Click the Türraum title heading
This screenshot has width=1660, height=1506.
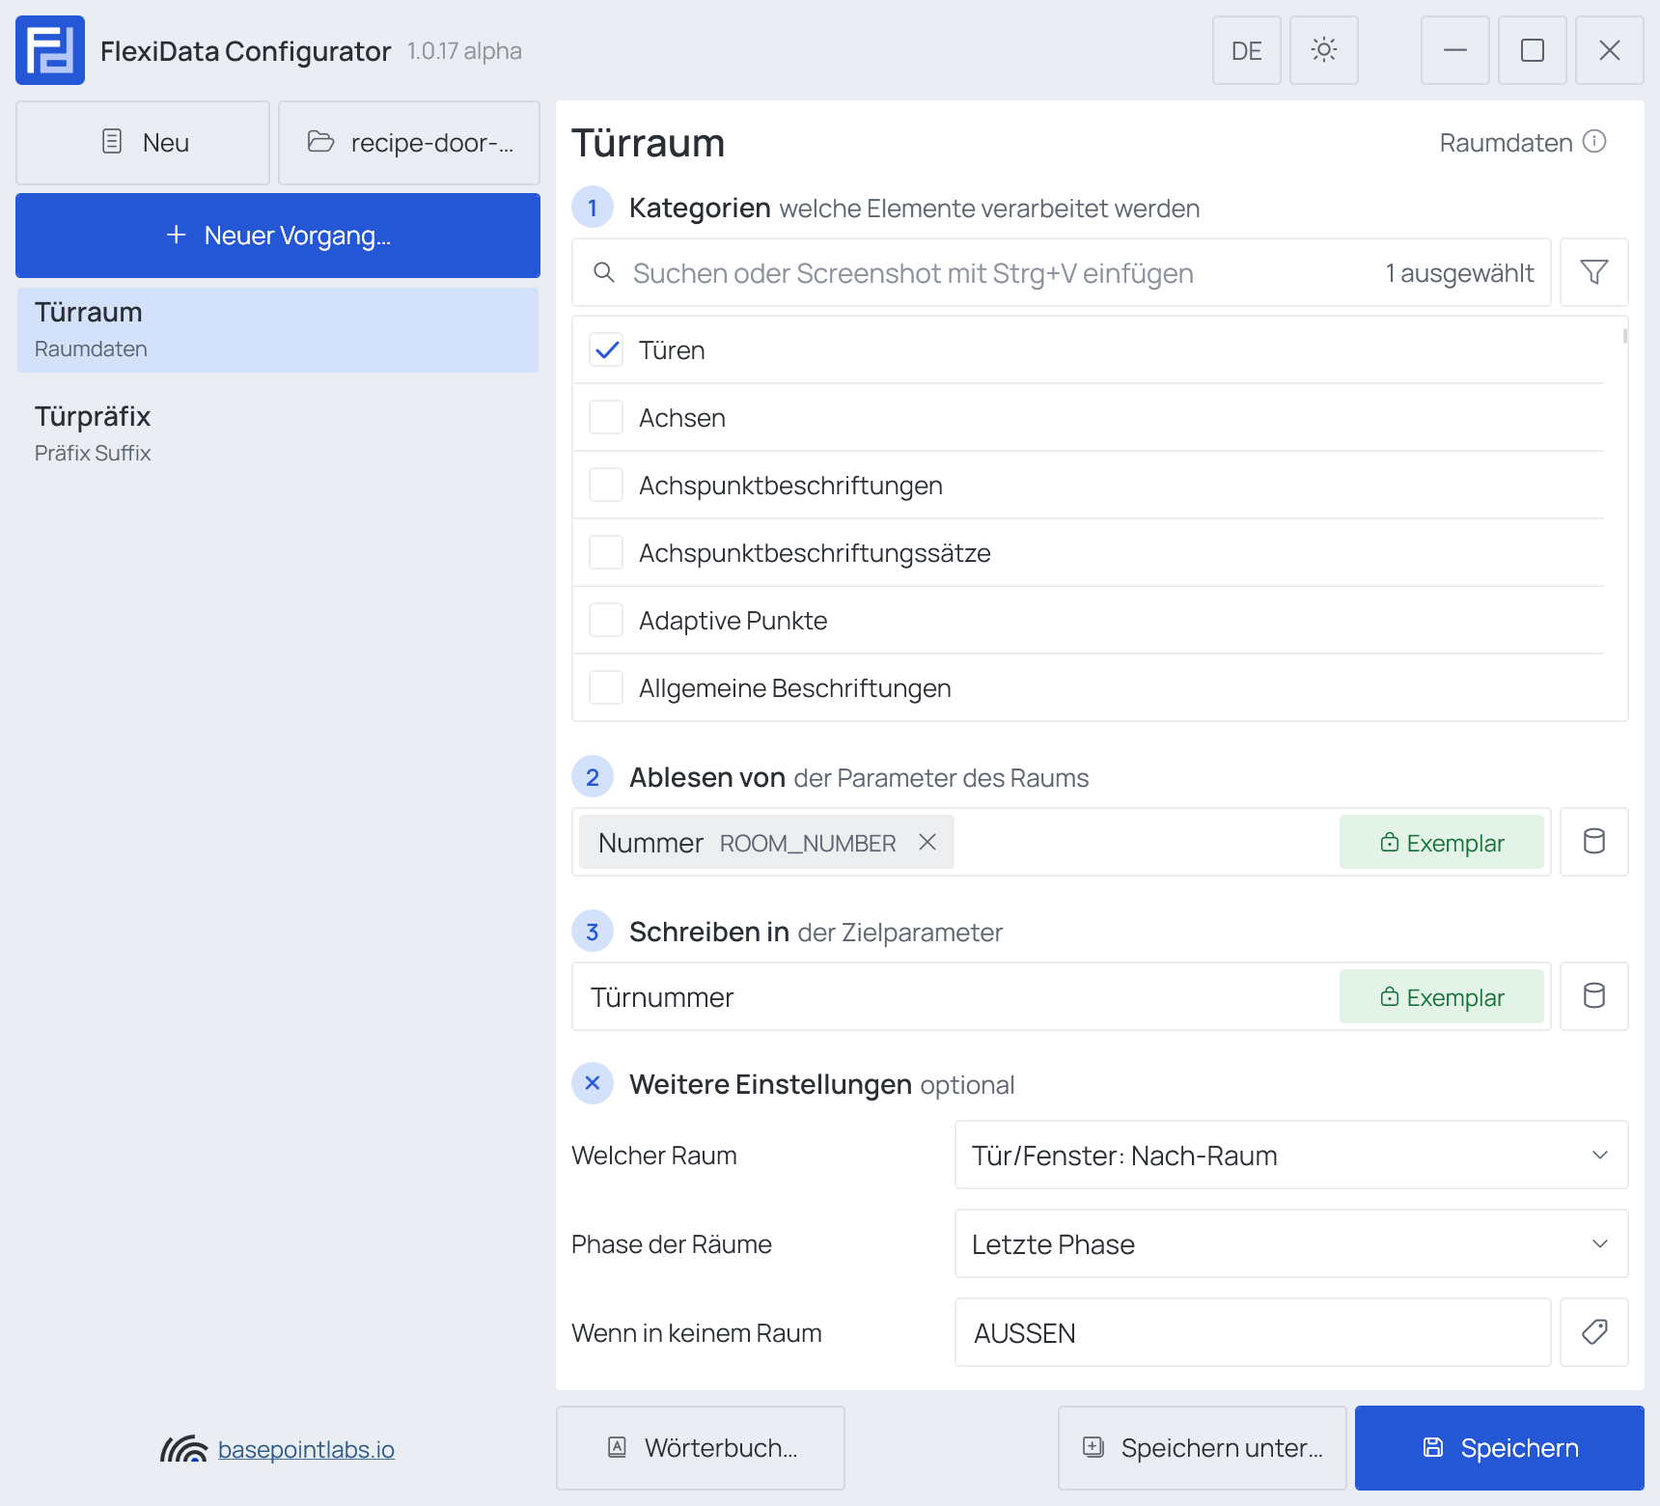point(649,143)
